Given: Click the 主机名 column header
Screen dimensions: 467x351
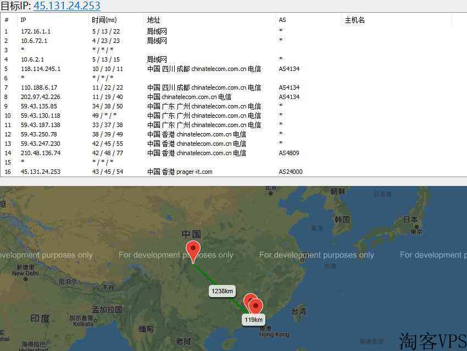Looking at the screenshot, I should pyautogui.click(x=354, y=20).
